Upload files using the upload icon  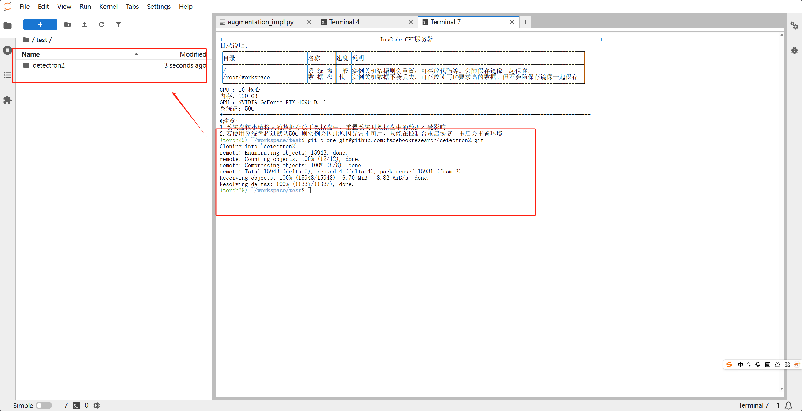85,25
